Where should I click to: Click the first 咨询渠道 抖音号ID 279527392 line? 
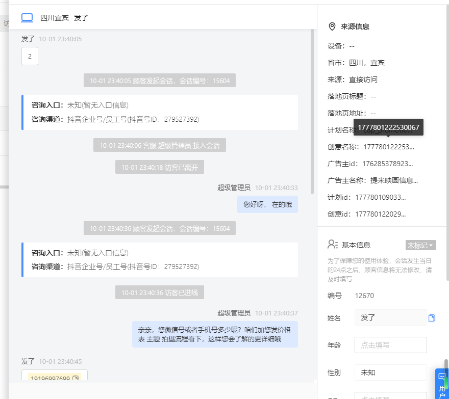point(115,119)
